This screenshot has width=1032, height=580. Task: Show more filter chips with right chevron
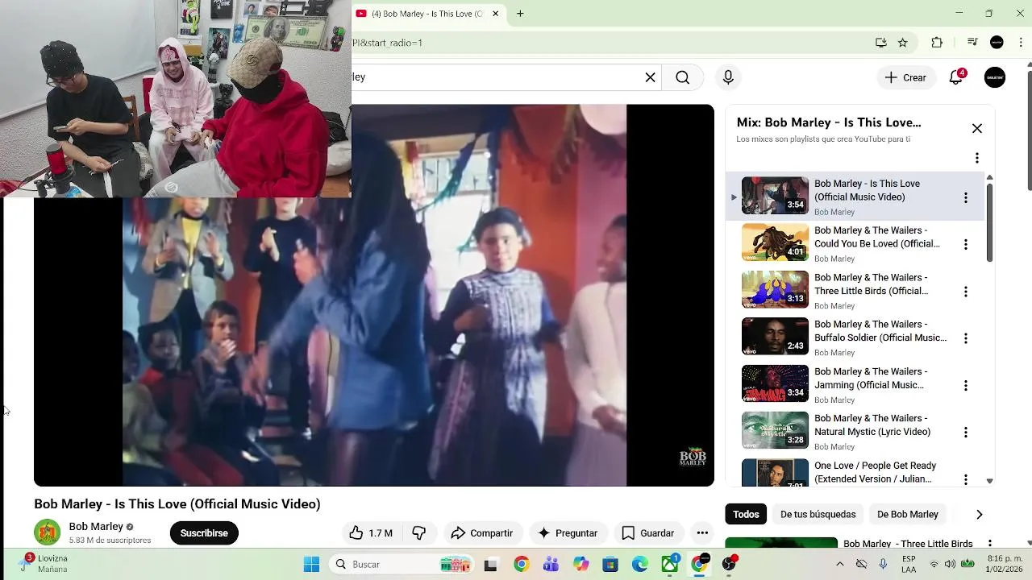point(980,514)
